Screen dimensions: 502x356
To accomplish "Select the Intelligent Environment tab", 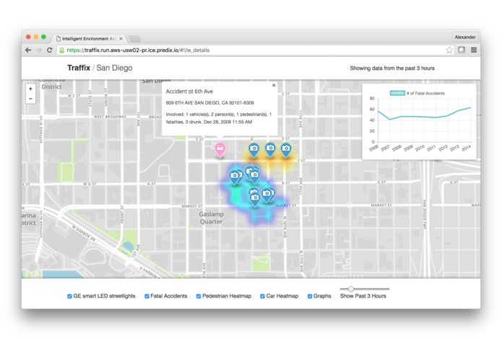I will click(x=89, y=39).
